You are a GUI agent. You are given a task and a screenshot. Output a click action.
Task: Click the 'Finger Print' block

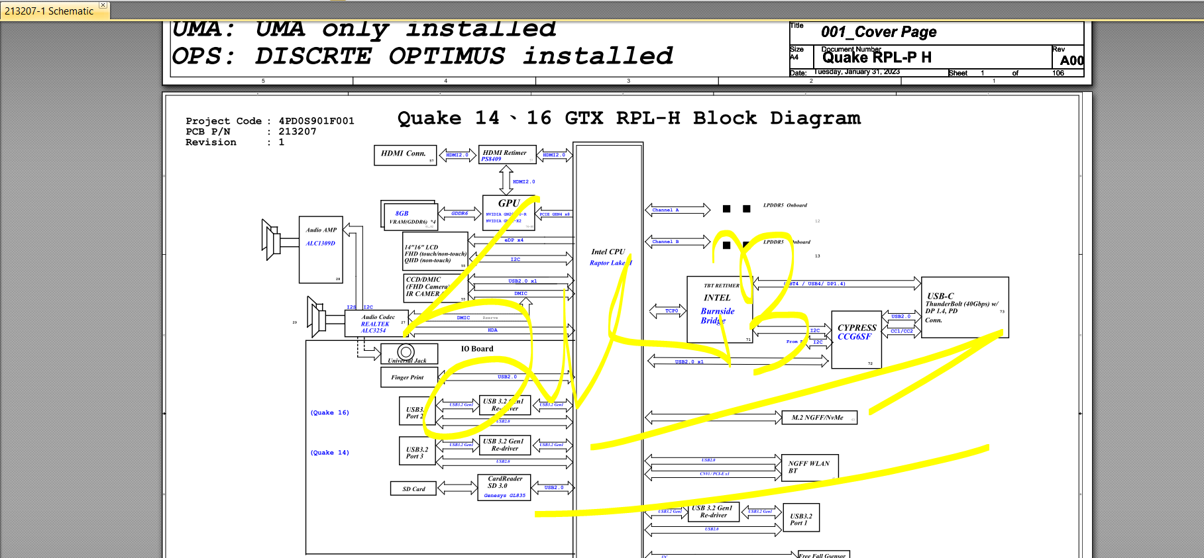(409, 377)
